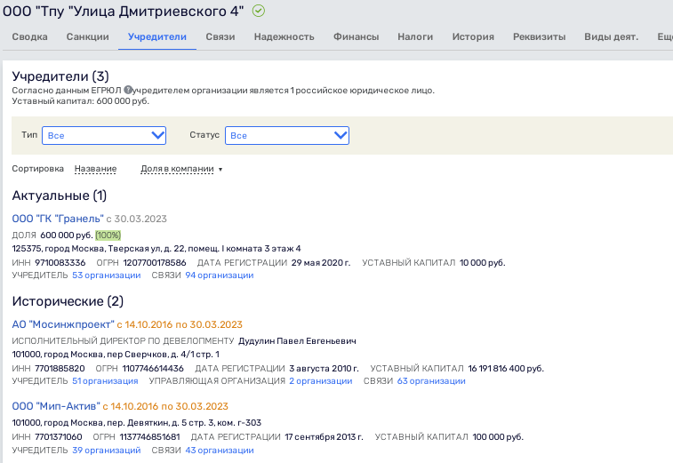
Task: Click the Актуальные (1) heading
Action: [60, 196]
